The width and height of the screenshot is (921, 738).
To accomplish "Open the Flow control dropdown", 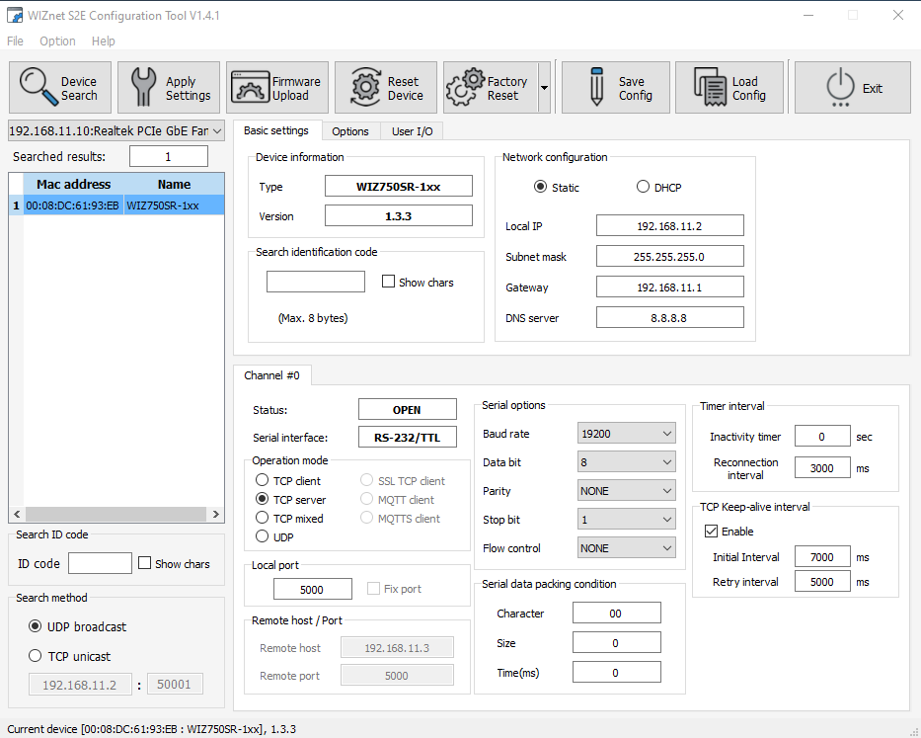I will 626,548.
